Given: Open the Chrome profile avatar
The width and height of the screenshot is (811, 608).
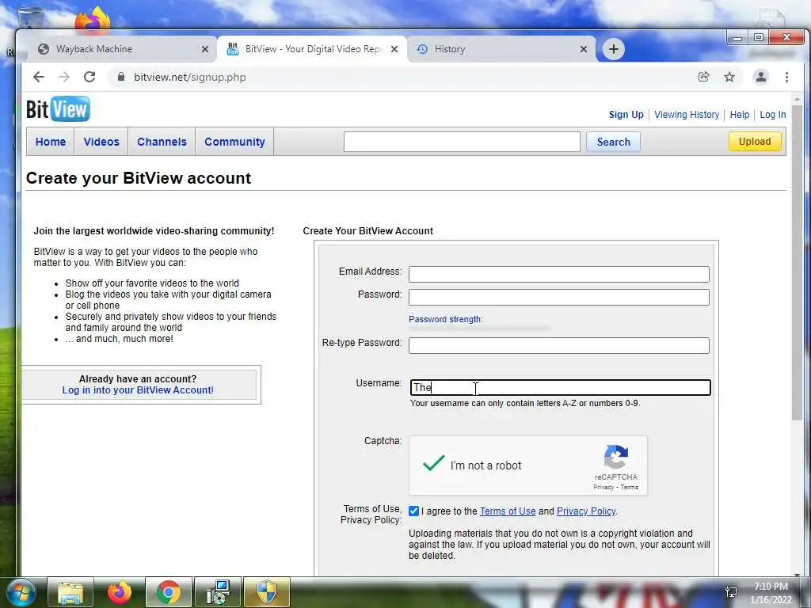Looking at the screenshot, I should click(761, 77).
